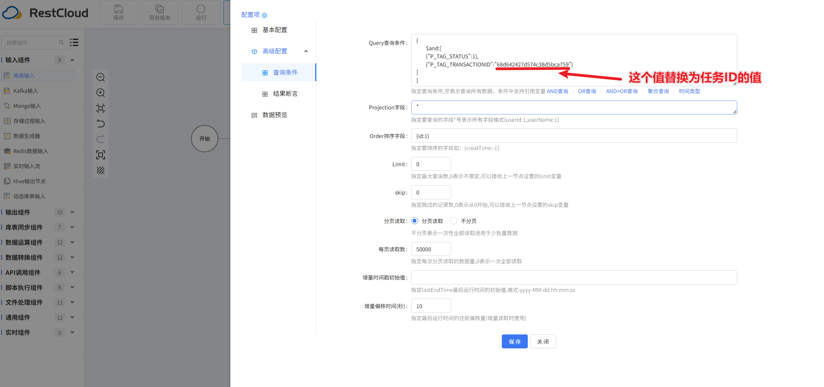This screenshot has height=387, width=824.
Task: Select the 不分页 radio option
Action: (454, 221)
